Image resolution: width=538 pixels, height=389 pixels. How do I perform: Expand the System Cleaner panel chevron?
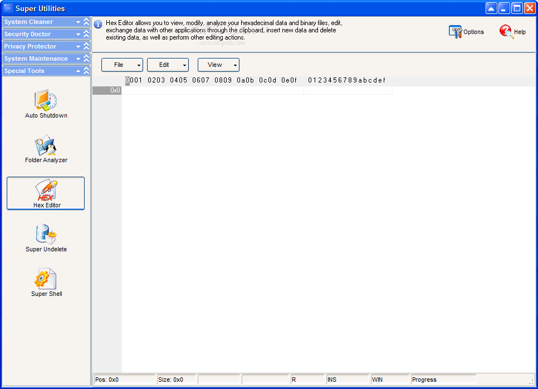tap(86, 22)
